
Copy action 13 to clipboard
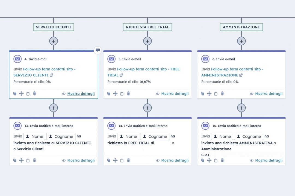pos(28,160)
